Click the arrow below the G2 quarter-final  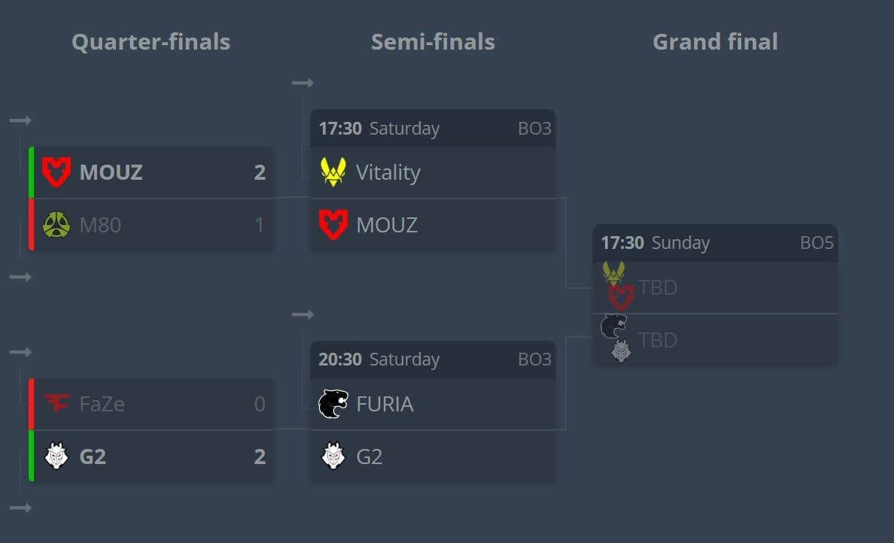click(x=20, y=508)
